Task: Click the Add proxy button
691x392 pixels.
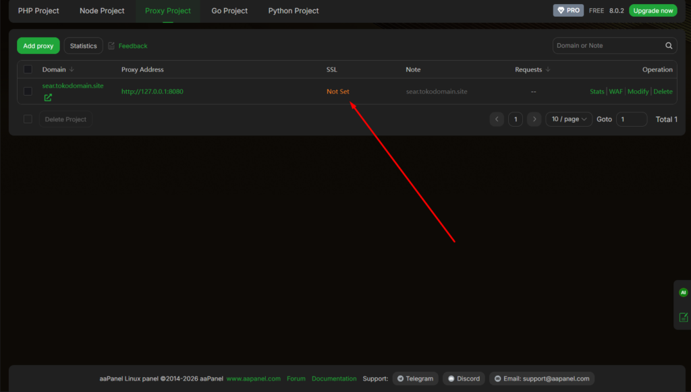Action: [38, 46]
